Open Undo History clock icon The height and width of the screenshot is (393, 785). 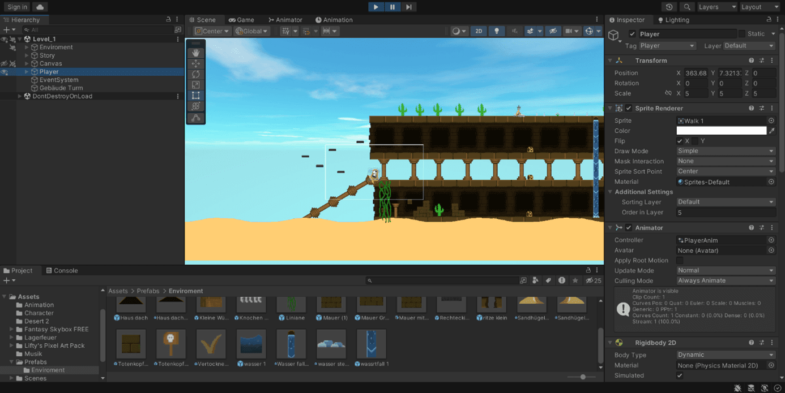(669, 7)
